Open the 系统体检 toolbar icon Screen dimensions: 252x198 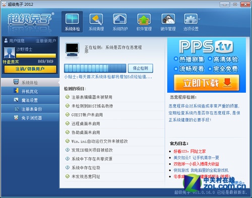click(72, 22)
